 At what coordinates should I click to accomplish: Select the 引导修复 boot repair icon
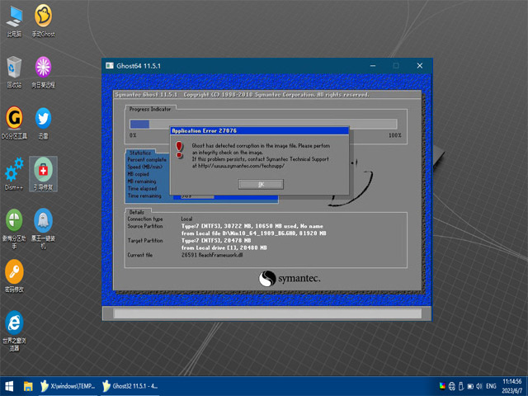(43, 174)
